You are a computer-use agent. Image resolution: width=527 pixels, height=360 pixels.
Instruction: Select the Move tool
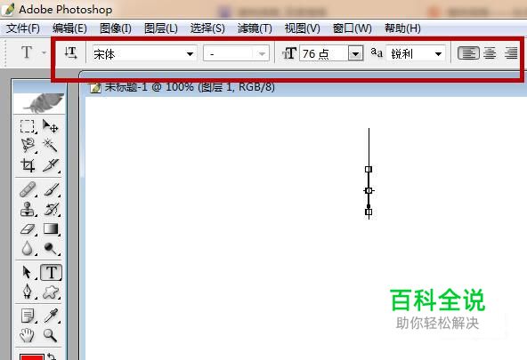click(51, 126)
